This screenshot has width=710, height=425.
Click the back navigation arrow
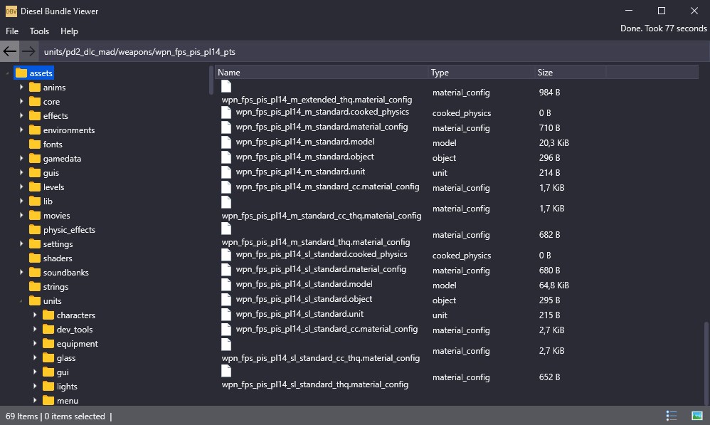click(10, 51)
